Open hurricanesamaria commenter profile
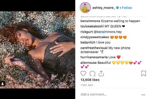The height and width of the screenshot is (99, 148). [x=94, y=57]
